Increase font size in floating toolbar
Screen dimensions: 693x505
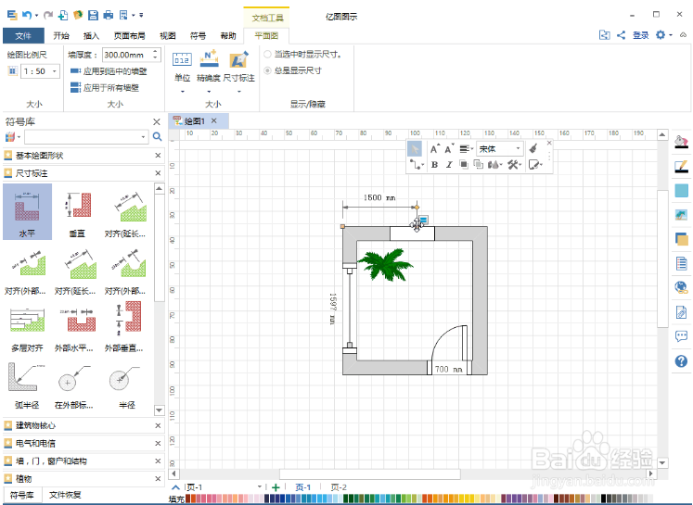tap(435, 149)
